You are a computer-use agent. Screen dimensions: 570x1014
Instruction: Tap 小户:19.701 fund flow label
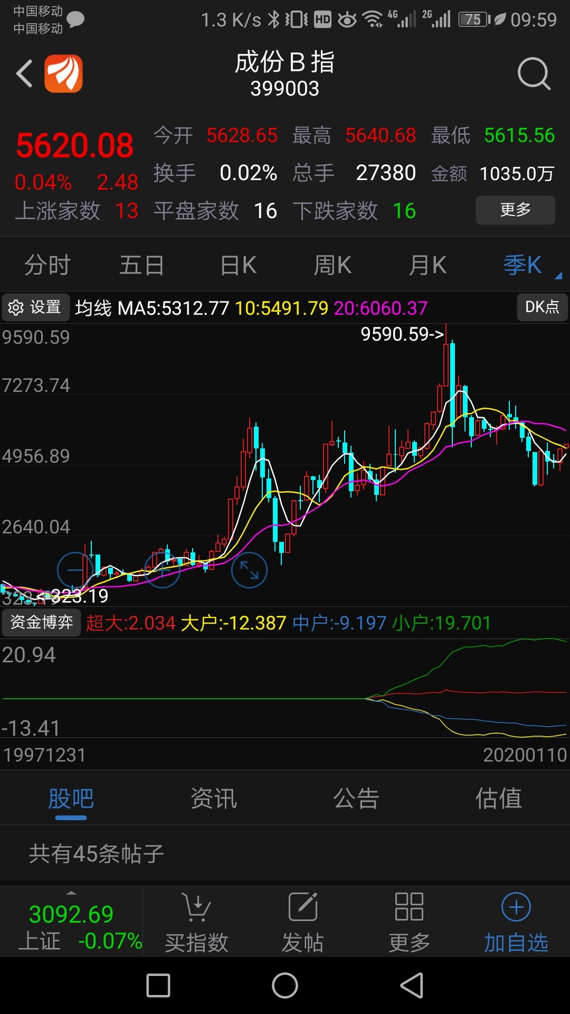tap(441, 623)
